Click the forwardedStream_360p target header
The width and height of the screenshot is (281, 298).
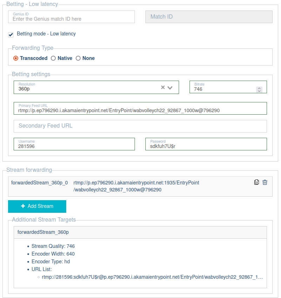[x=140, y=232]
